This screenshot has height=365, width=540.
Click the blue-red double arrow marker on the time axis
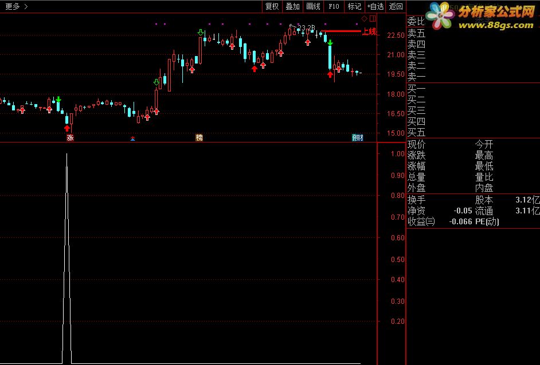coord(132,138)
